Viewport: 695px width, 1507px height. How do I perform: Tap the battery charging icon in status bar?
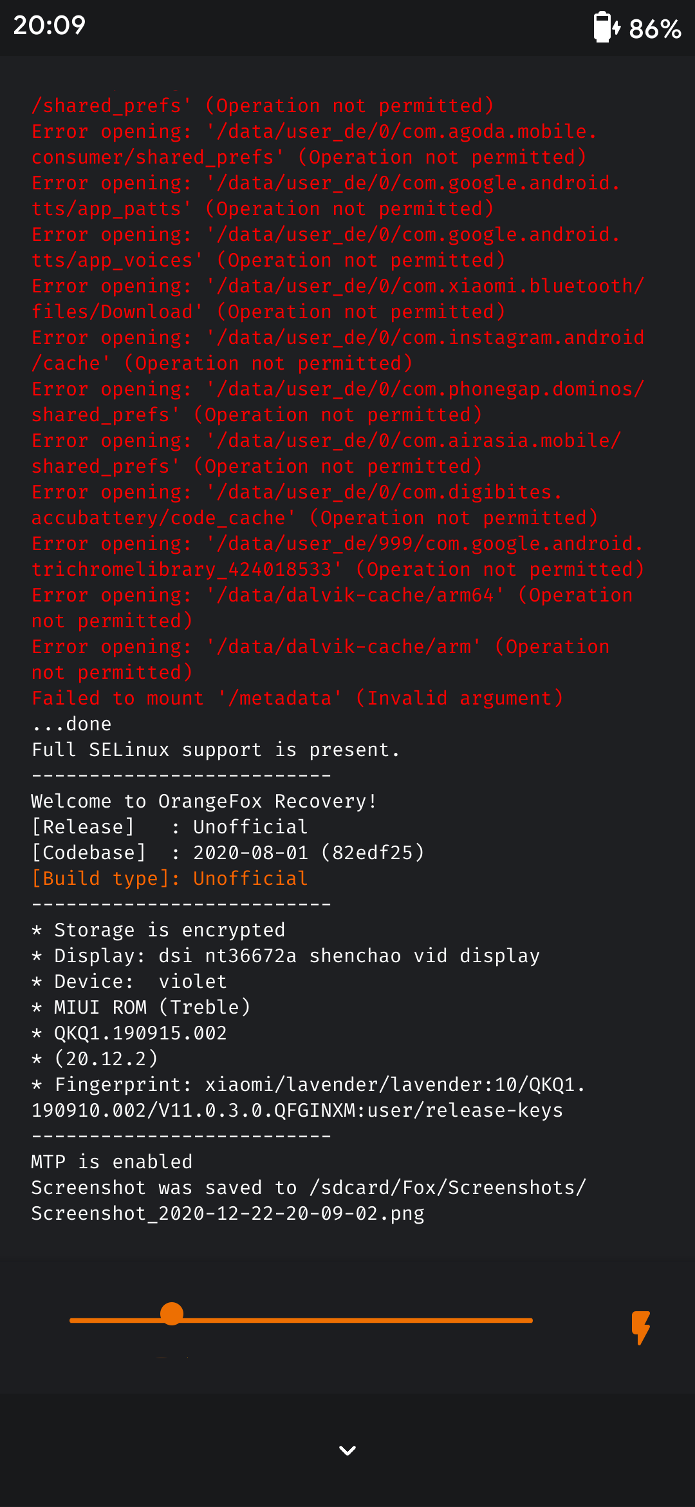606,27
